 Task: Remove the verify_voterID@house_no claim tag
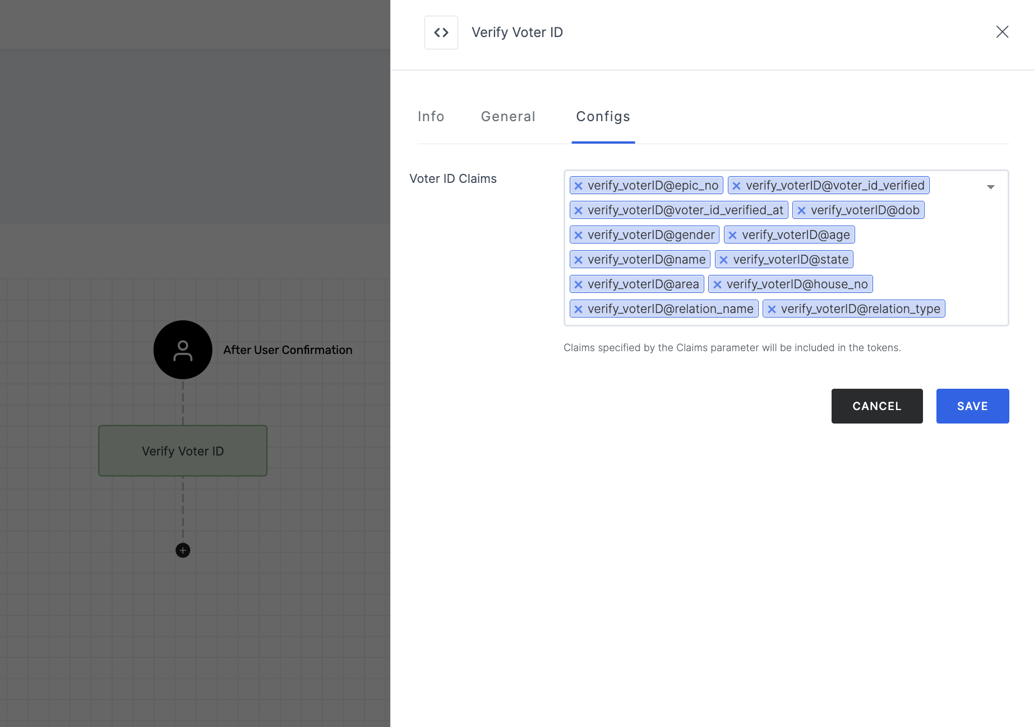[717, 284]
